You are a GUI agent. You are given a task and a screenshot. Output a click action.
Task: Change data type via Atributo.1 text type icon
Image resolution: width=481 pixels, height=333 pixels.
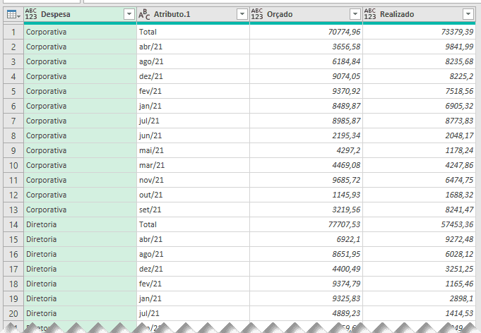[143, 14]
